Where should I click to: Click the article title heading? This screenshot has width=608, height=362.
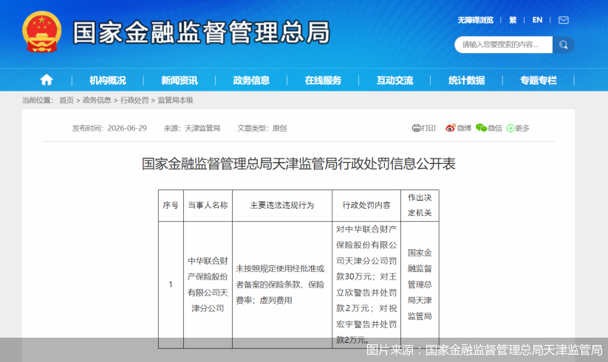pos(298,164)
